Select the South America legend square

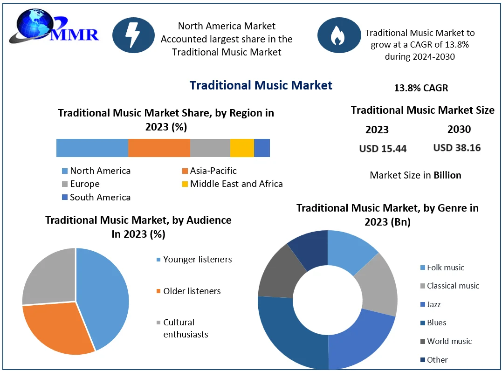click(x=65, y=198)
